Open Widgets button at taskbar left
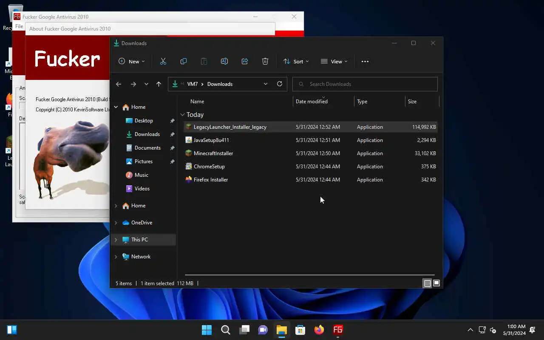This screenshot has width=544, height=340. (12, 330)
